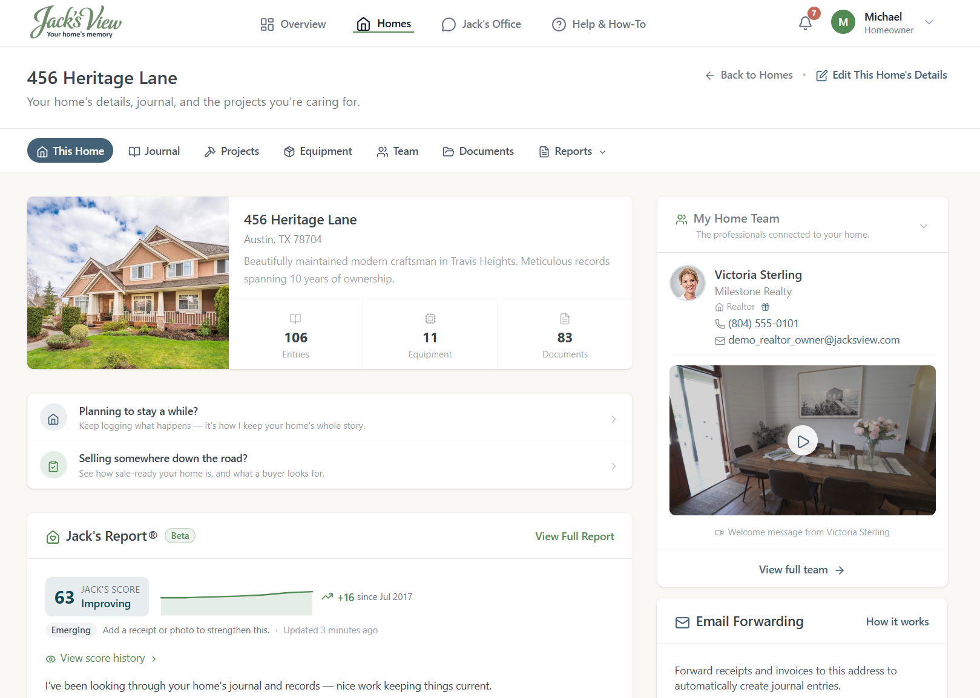Click the Overview grid icon
The image size is (980, 698).
(x=267, y=24)
